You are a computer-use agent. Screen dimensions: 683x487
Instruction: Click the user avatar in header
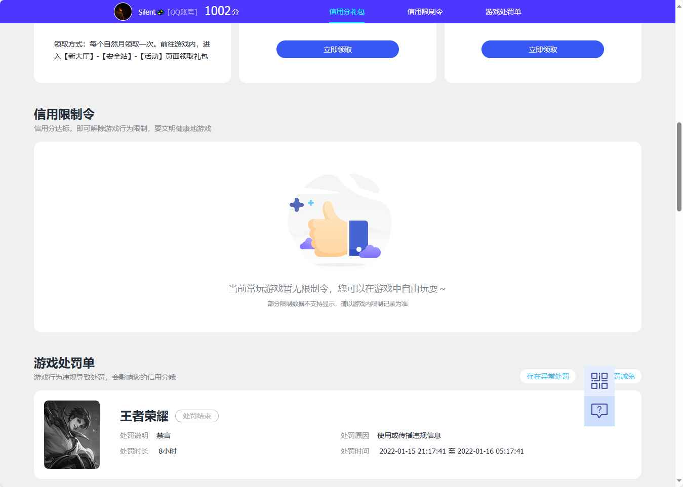[123, 12]
